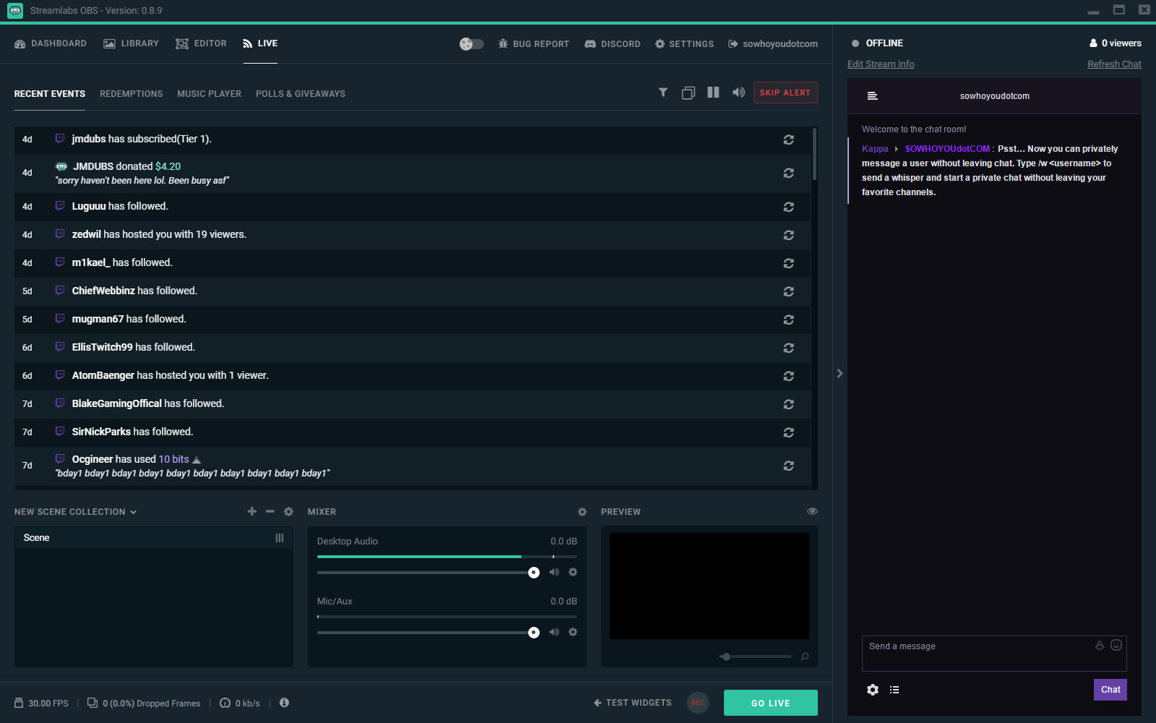
Task: Mute Desktop Audio
Action: click(x=554, y=572)
